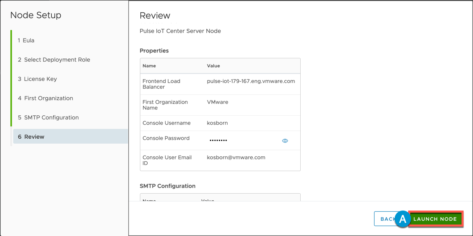Click the Frontend Load Balancer row label
The image size is (473, 236).
pos(161,84)
